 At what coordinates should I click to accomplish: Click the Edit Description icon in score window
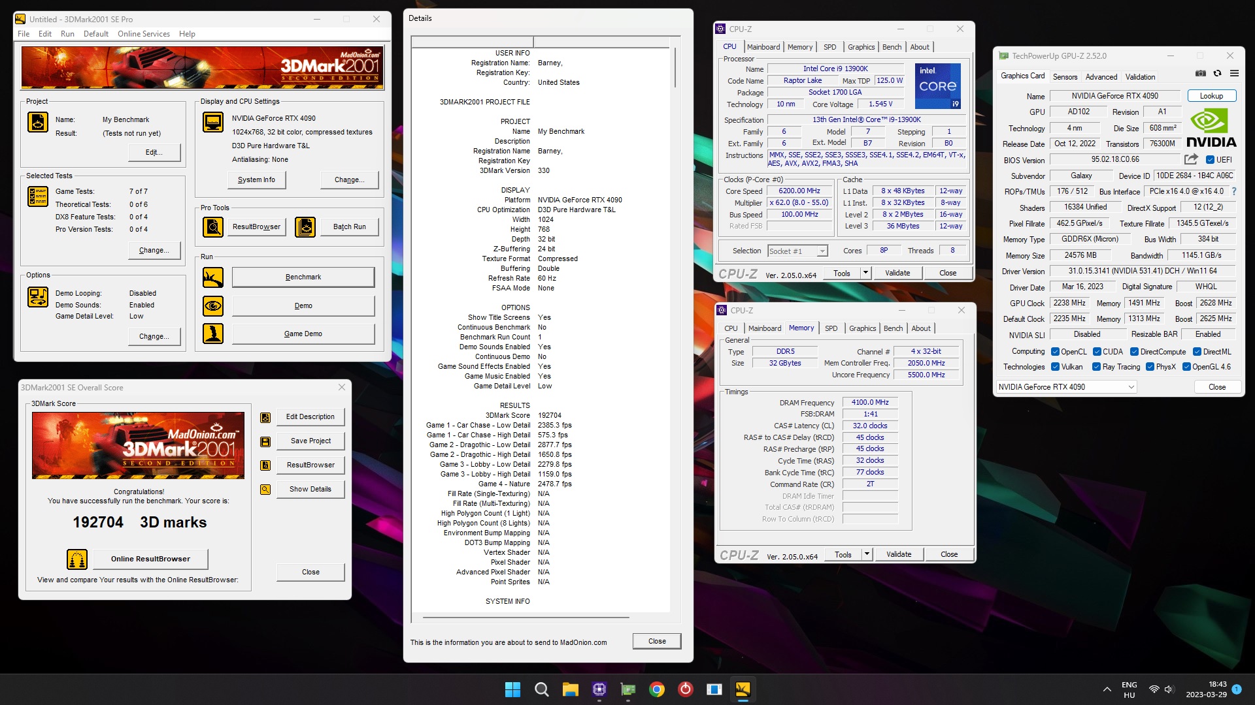265,417
